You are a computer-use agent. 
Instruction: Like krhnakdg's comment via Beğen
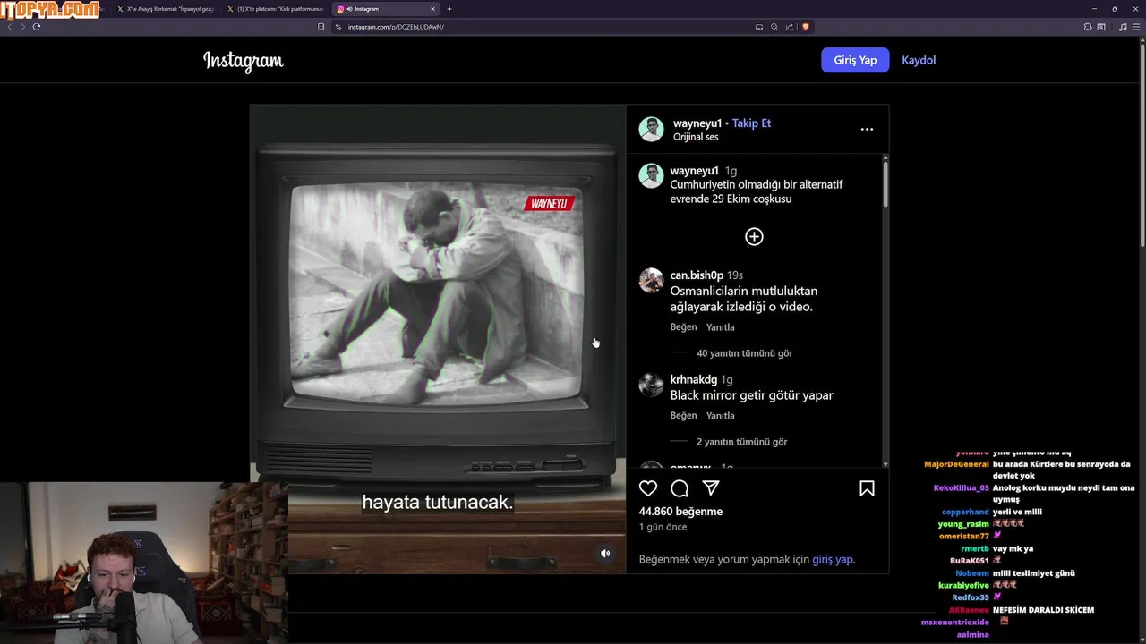tap(683, 416)
